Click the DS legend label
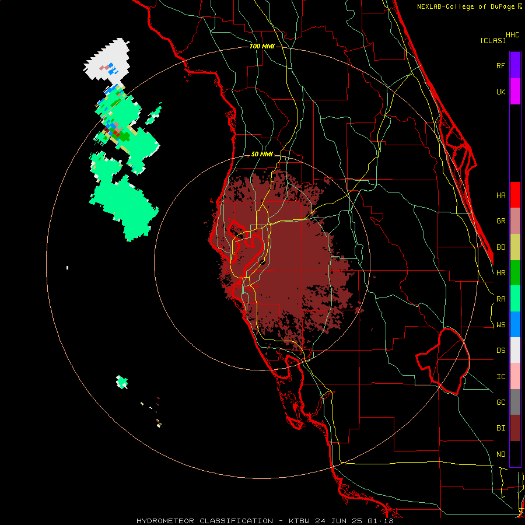The width and height of the screenshot is (525, 525). pos(501,351)
